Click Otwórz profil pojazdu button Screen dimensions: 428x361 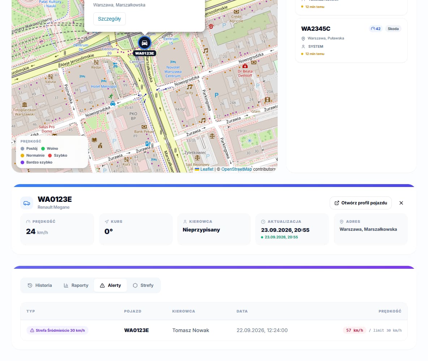pos(360,203)
